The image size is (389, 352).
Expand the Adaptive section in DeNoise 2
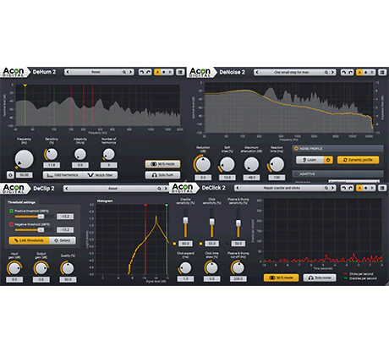[296, 174]
